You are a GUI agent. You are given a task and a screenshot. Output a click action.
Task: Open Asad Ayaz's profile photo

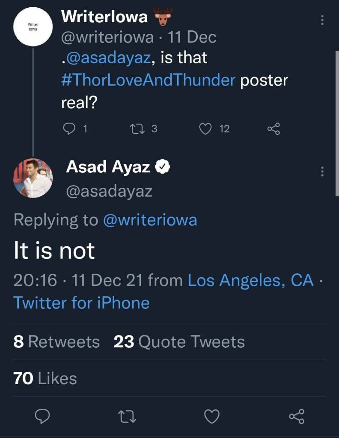33,177
